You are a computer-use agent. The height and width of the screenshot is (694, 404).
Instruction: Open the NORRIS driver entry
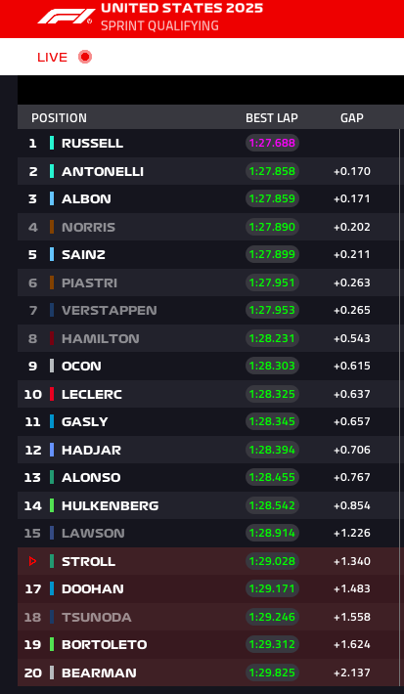point(208,227)
